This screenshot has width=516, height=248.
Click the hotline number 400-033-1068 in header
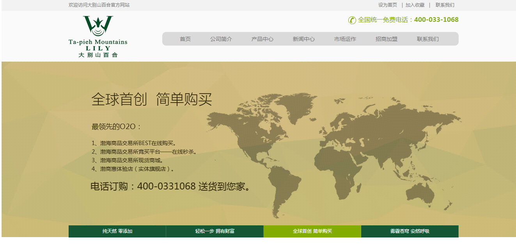point(436,20)
